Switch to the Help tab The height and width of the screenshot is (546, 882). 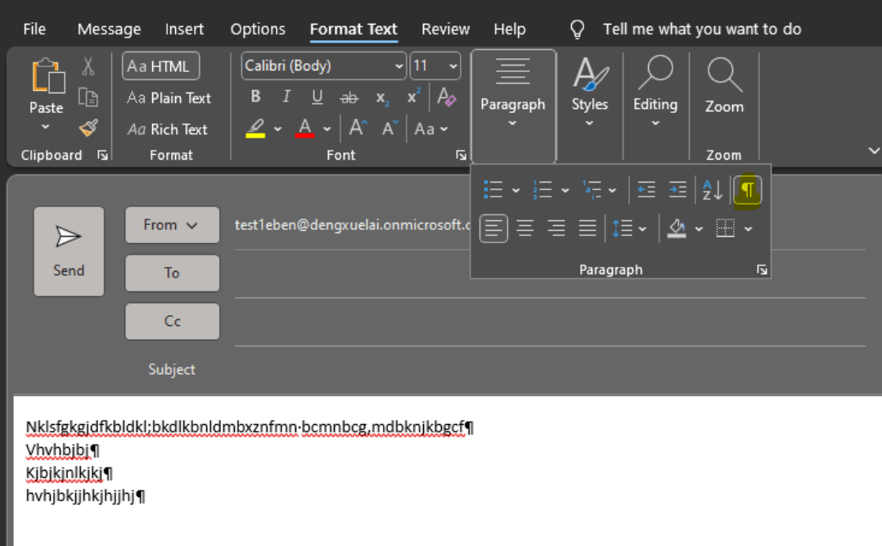point(510,29)
